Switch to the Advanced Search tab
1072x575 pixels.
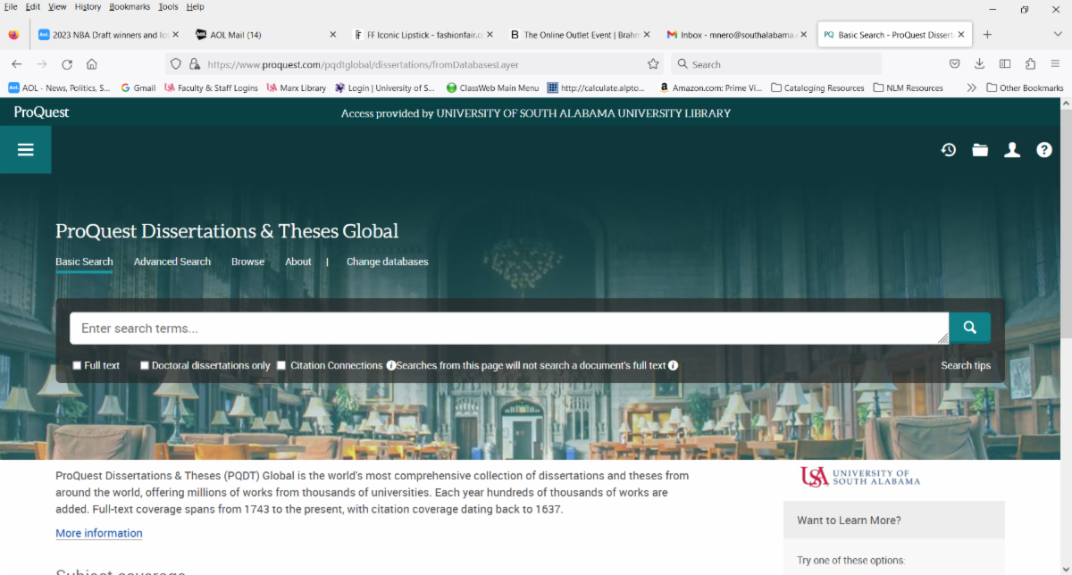coord(172,262)
